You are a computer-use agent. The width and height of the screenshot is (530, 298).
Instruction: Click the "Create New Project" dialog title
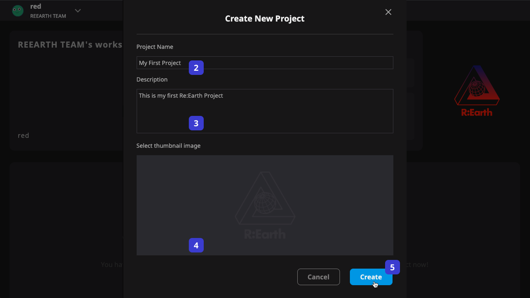tap(265, 19)
